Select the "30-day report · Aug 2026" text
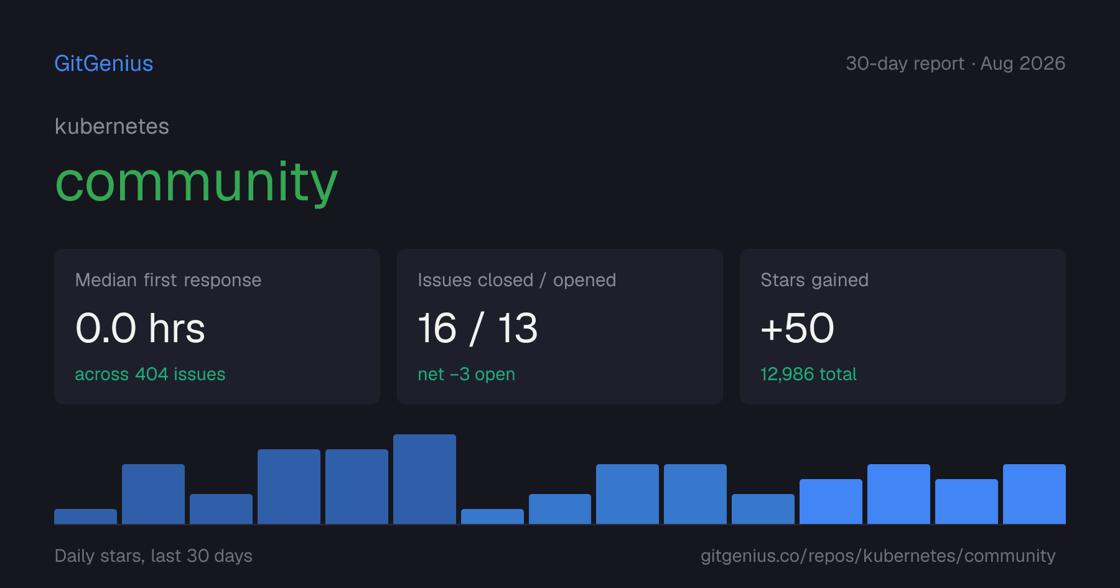 point(955,63)
